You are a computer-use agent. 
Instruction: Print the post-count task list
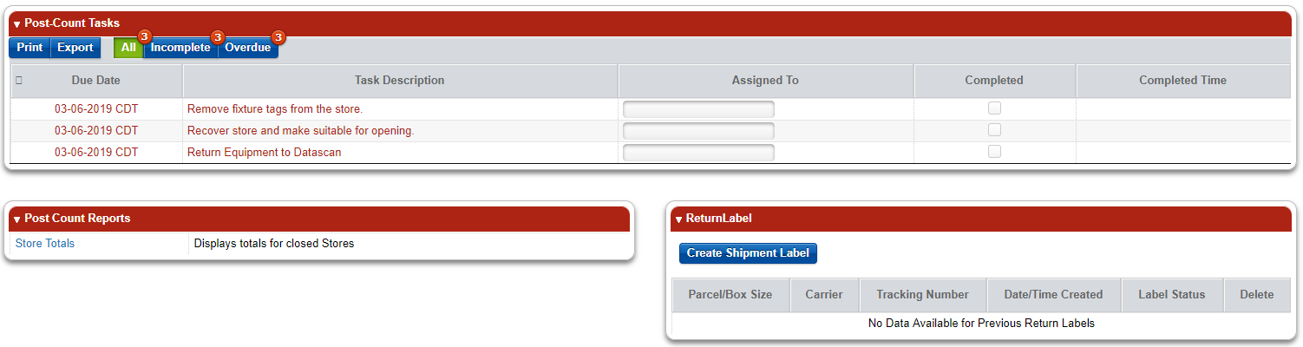(x=29, y=48)
